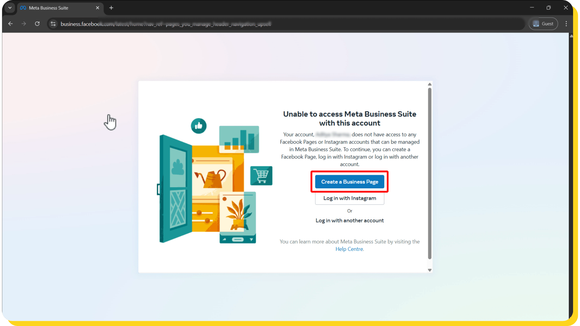Click the browser back arrow
The image size is (580, 326).
pos(10,24)
